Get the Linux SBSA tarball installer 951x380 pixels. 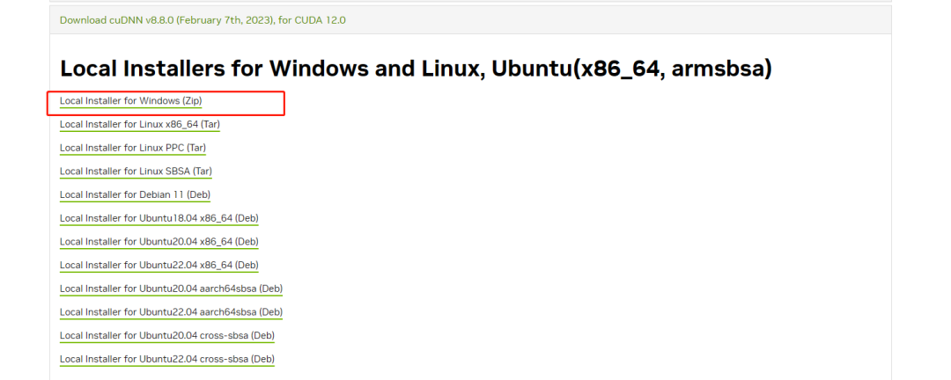pyautogui.click(x=136, y=172)
